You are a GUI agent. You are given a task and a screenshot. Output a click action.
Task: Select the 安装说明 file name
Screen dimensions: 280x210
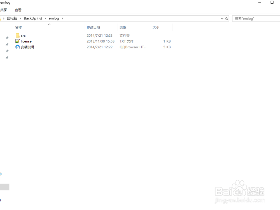pos(27,47)
